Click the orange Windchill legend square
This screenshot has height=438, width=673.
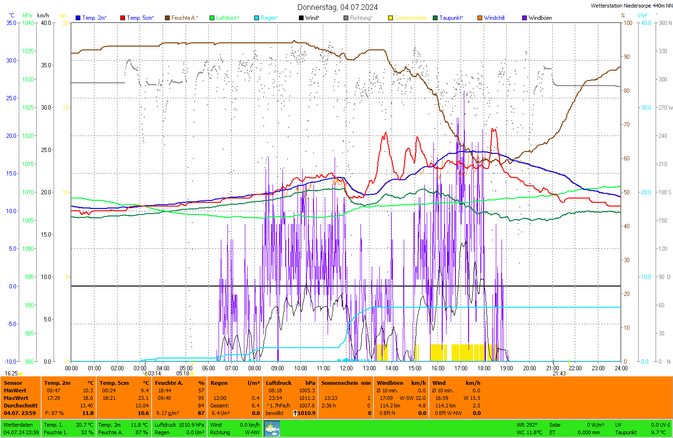coord(480,18)
